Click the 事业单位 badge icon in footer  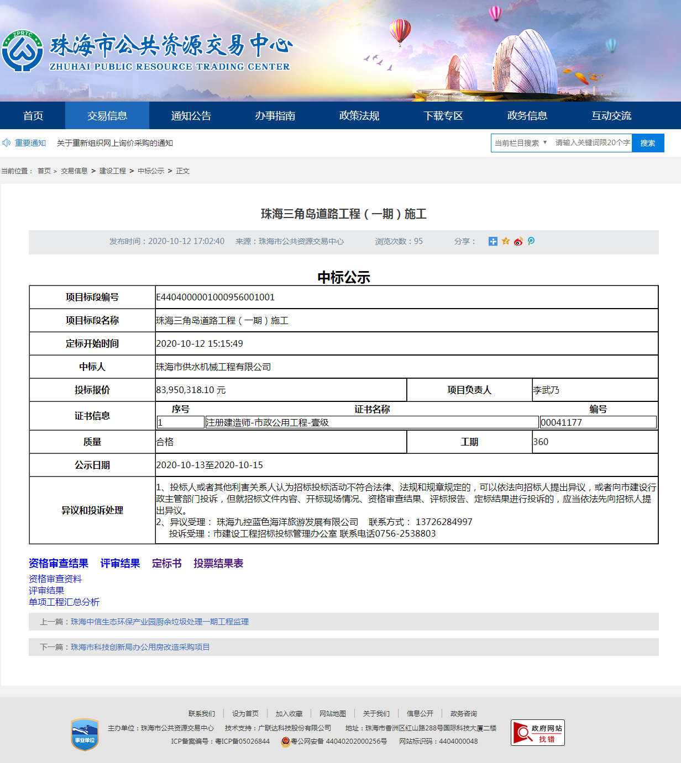(85, 734)
